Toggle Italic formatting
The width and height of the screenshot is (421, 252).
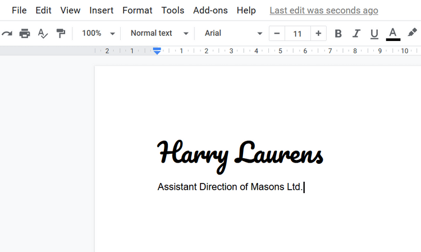point(356,34)
